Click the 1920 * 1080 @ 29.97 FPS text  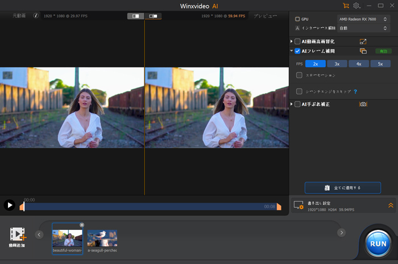point(65,16)
